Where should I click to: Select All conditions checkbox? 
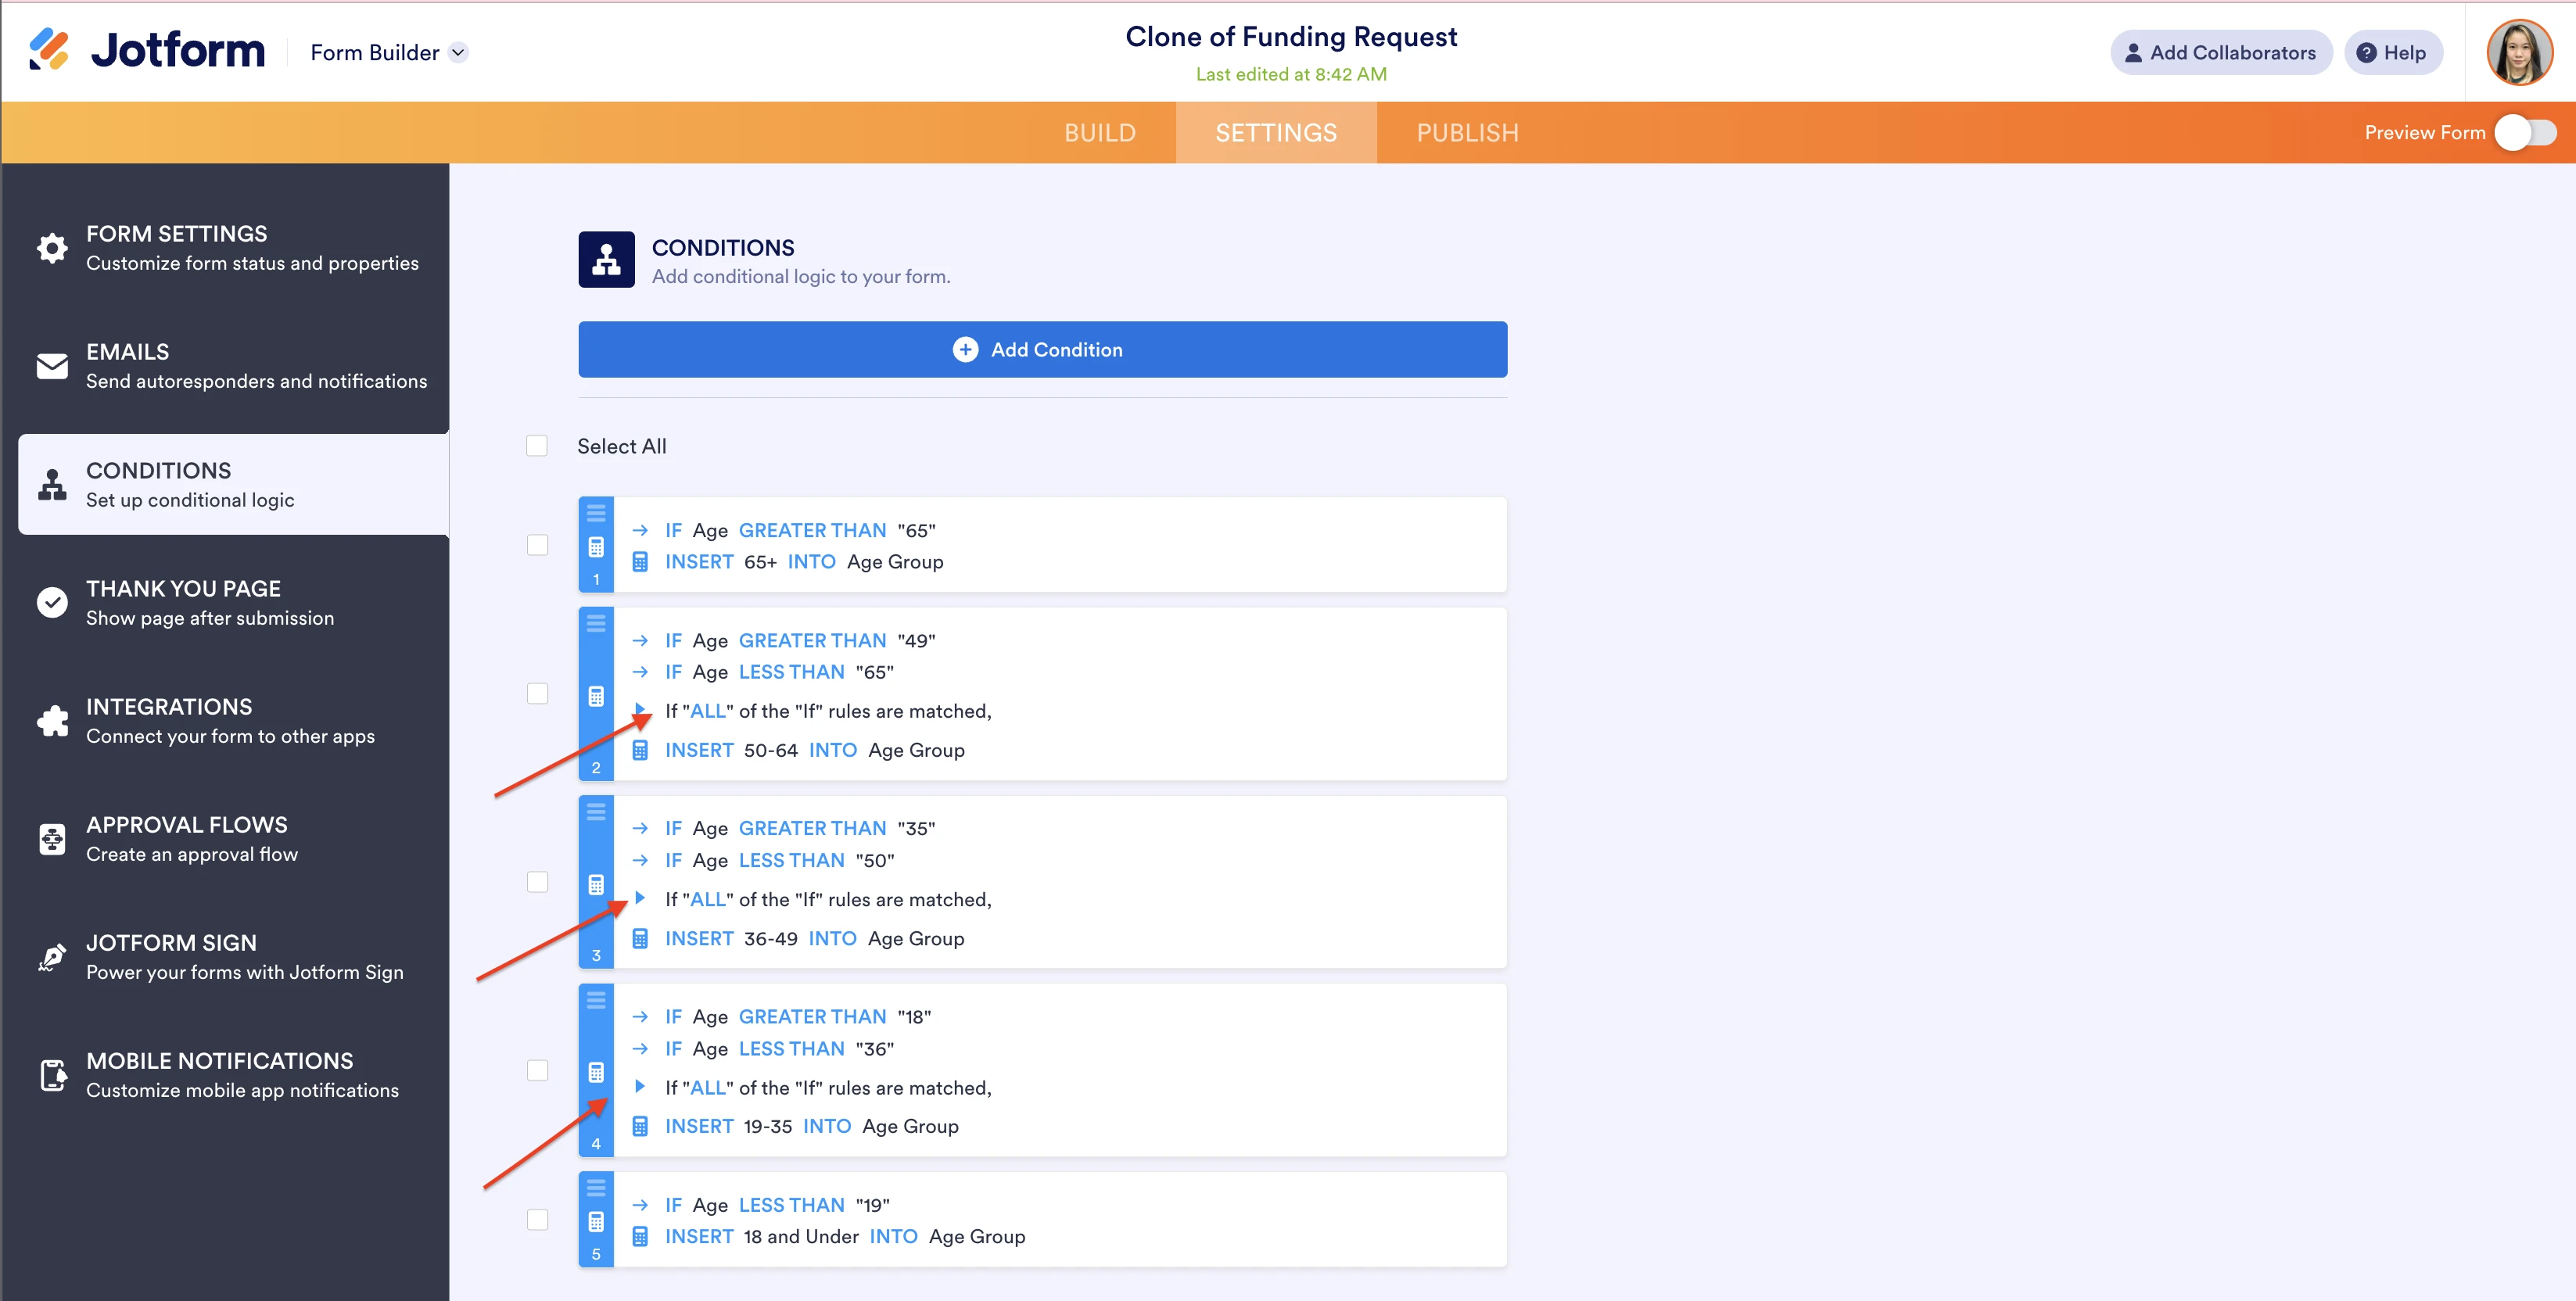tap(538, 445)
